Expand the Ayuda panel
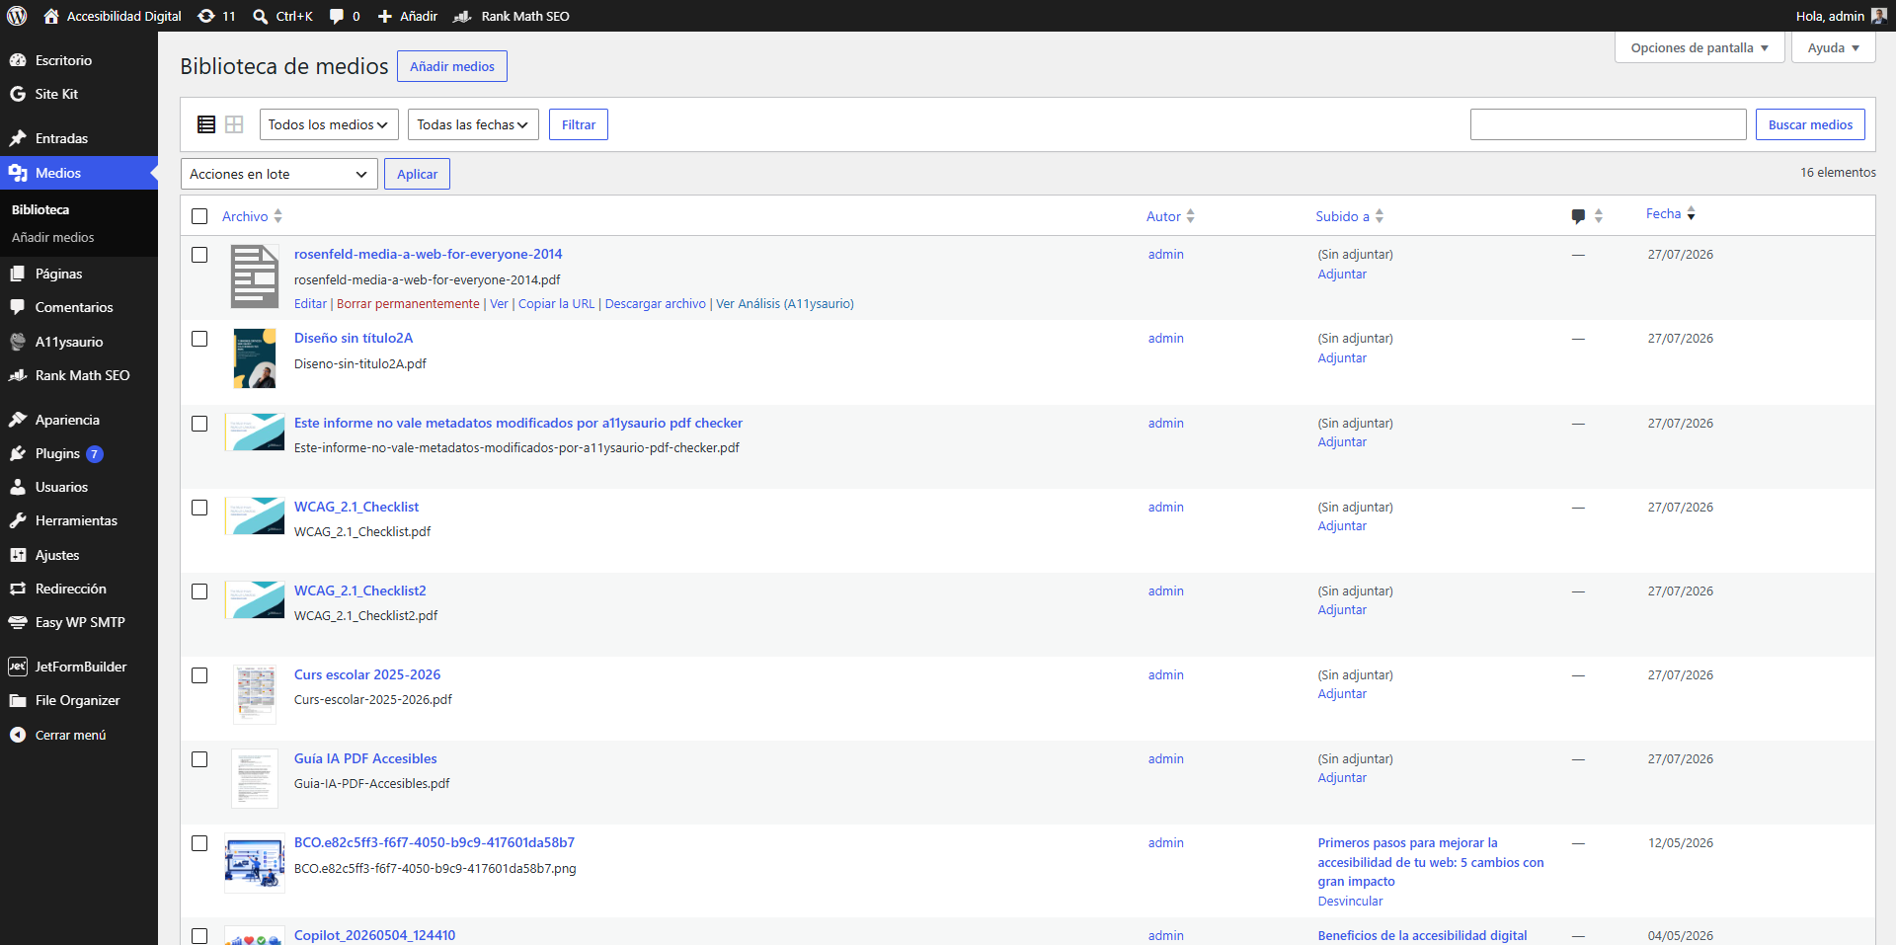Viewport: 1896px width, 945px height. 1833,47
